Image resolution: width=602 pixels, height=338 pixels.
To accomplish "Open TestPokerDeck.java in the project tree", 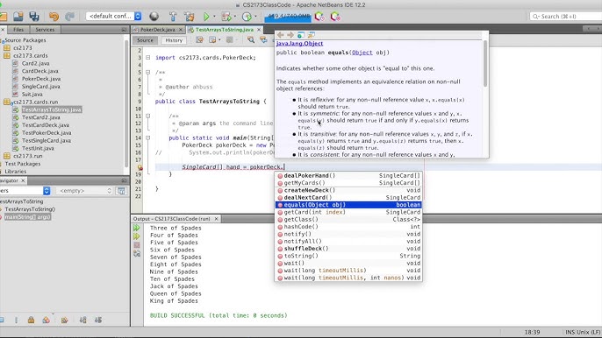I will click(x=47, y=132).
